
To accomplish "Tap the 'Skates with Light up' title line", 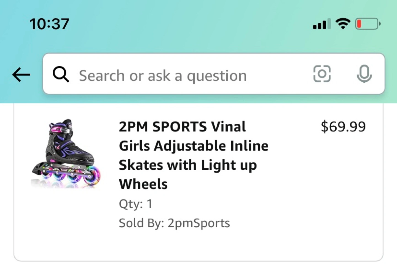I will 188,165.
